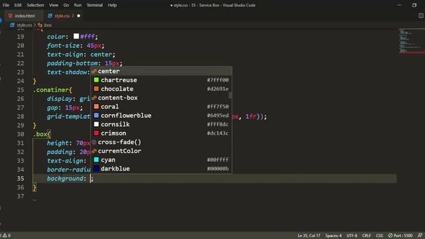Click the feedback icon in status bar
Image resolution: width=425 pixels, height=239 pixels.
point(420,236)
